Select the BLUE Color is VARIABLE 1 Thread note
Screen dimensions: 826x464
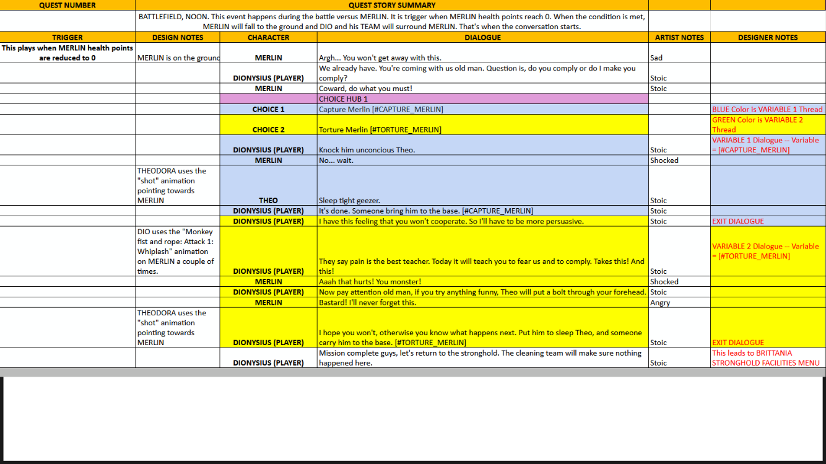(x=768, y=109)
